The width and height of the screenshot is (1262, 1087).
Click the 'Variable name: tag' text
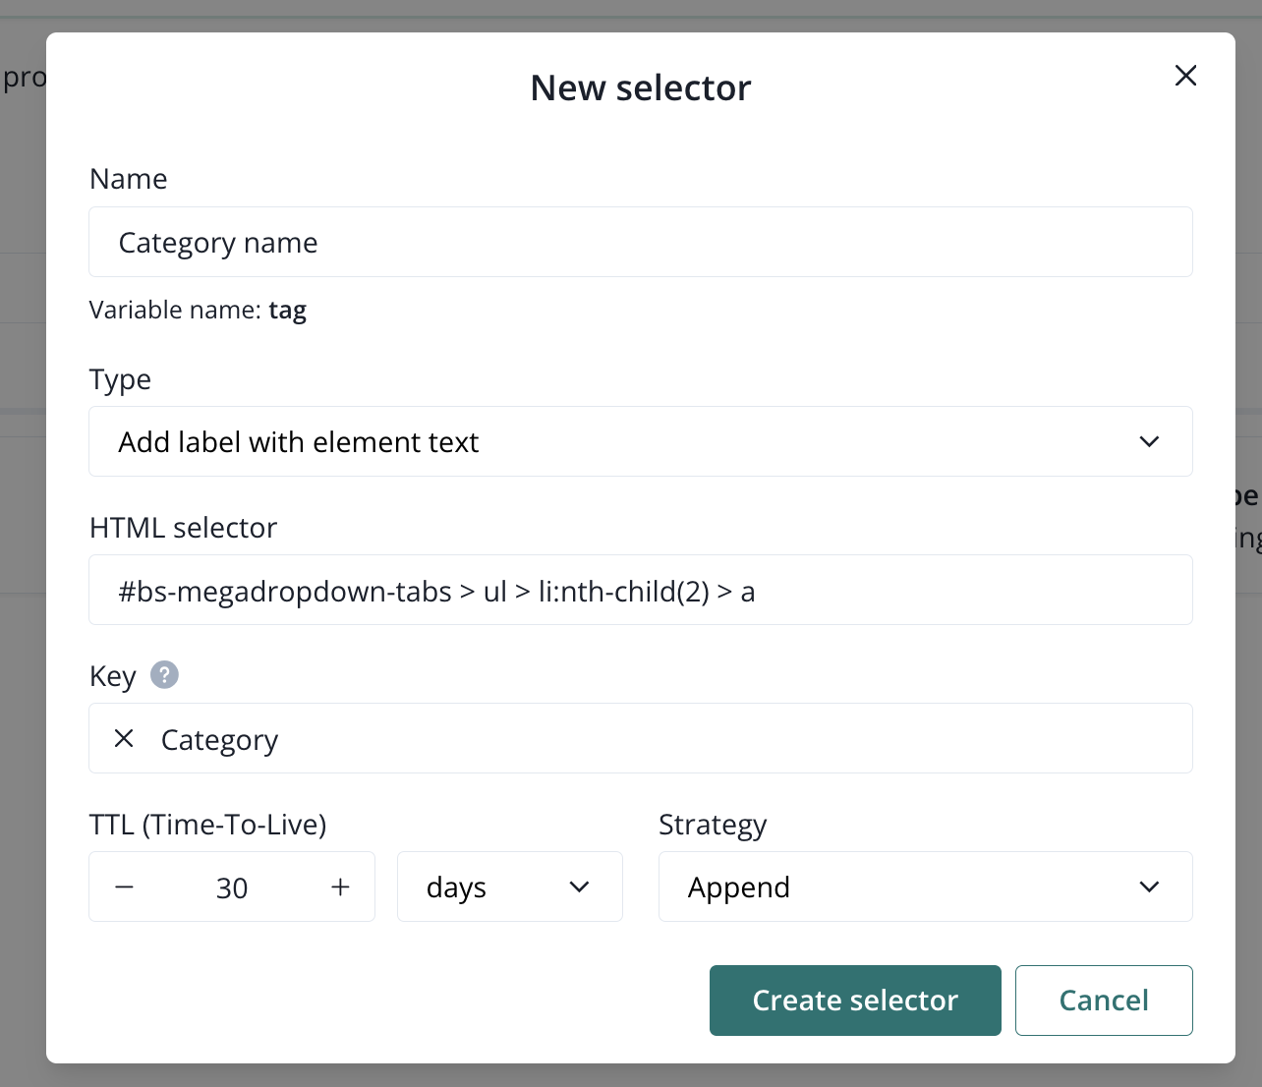coord(198,310)
